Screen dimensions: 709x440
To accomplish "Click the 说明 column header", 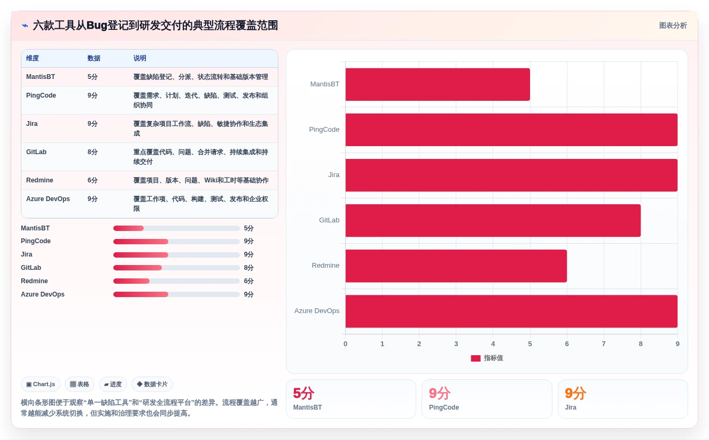I will coord(140,58).
